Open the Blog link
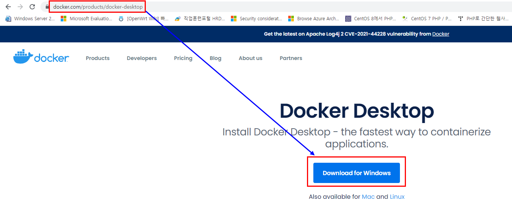 pyautogui.click(x=216, y=58)
